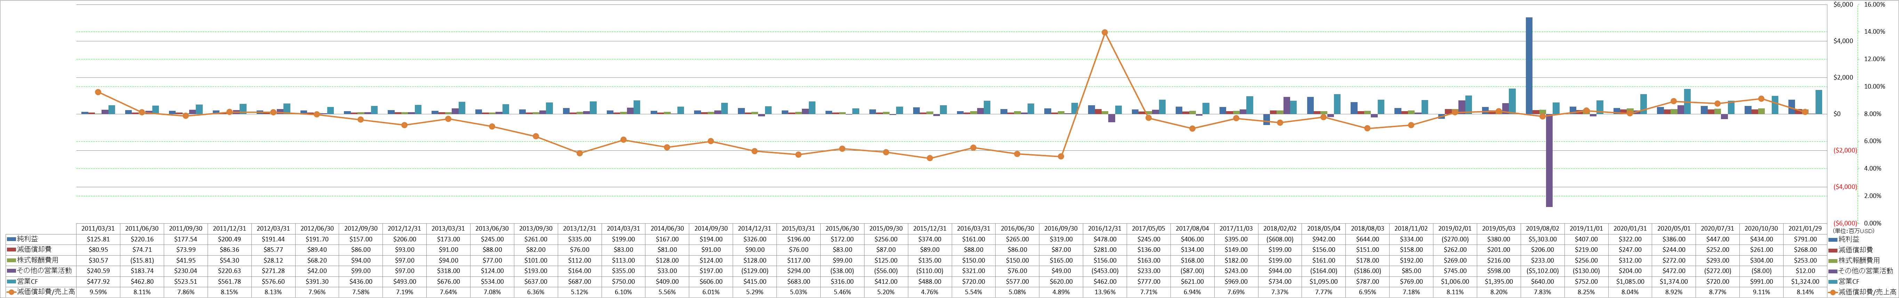
Task: Click the $561.78 cell
Action: [x=229, y=281]
